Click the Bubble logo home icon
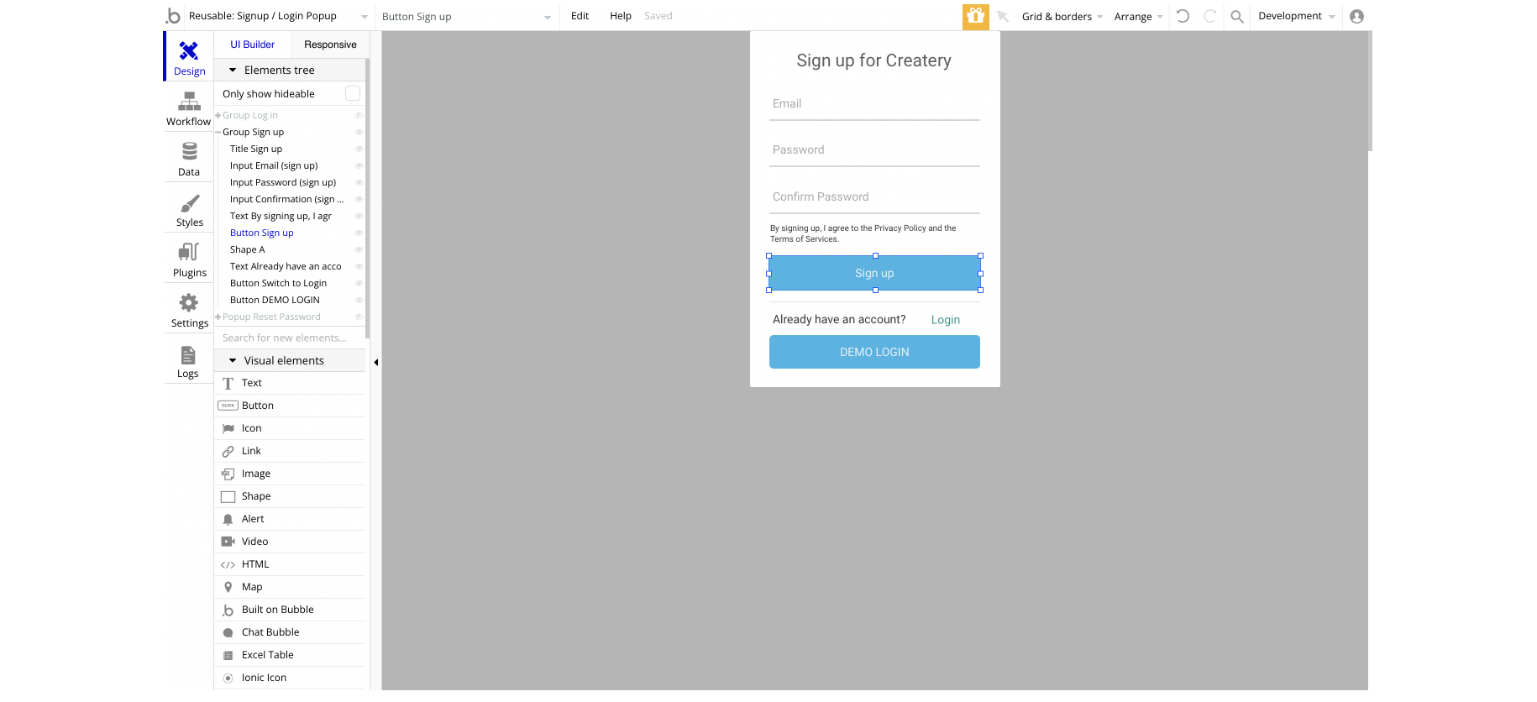Viewport: 1537px width, 702px height. click(x=173, y=16)
